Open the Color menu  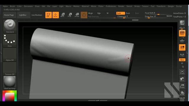(x=19, y=6)
